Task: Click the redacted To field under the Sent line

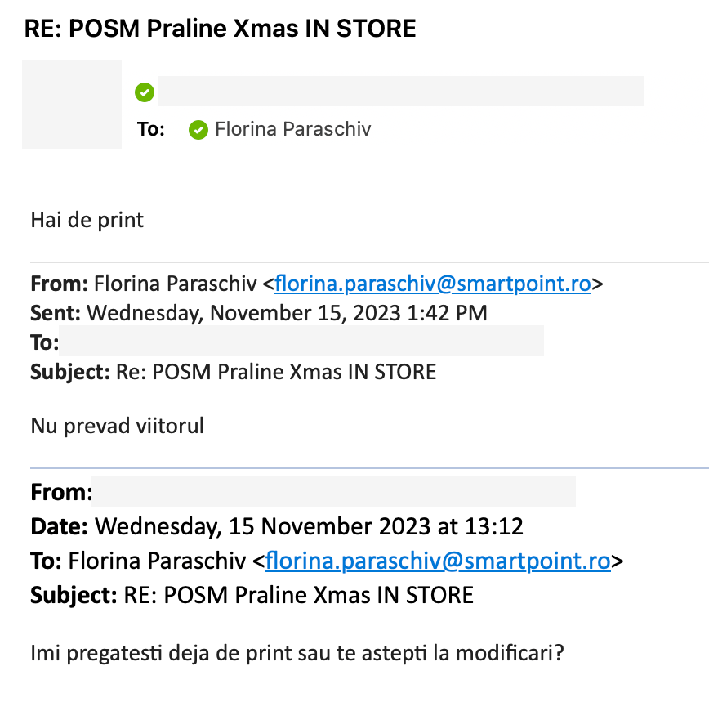Action: pyautogui.click(x=302, y=341)
